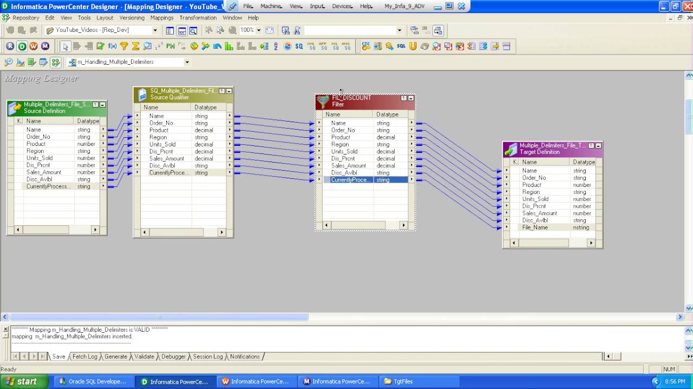
Task: Open the TgtFiles folder taskbar item
Action: [418, 381]
